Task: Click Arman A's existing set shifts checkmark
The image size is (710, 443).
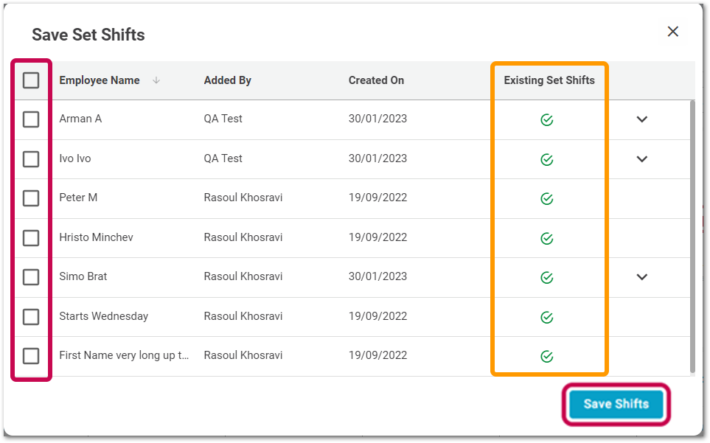Action: (546, 119)
